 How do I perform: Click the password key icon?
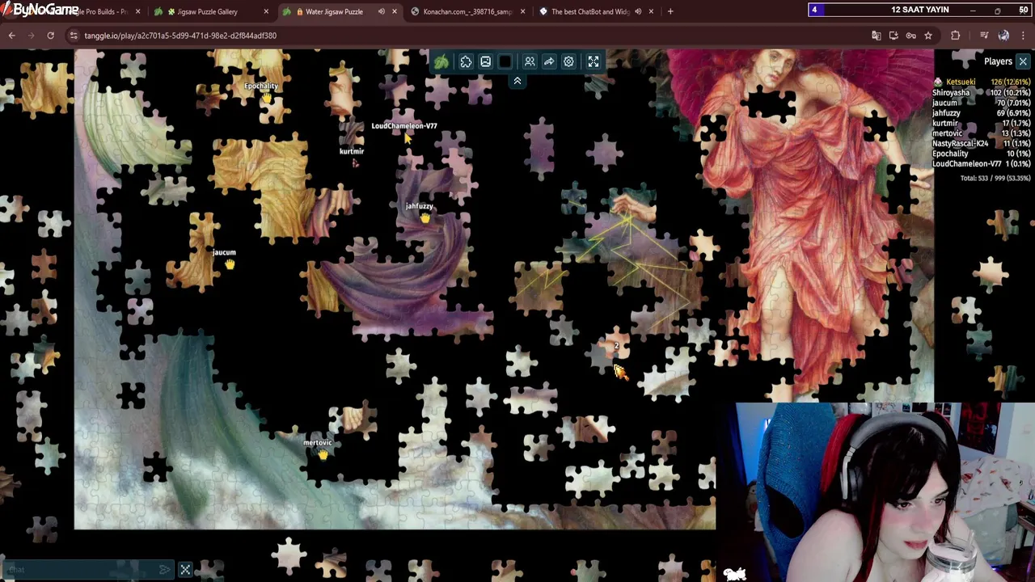click(911, 36)
